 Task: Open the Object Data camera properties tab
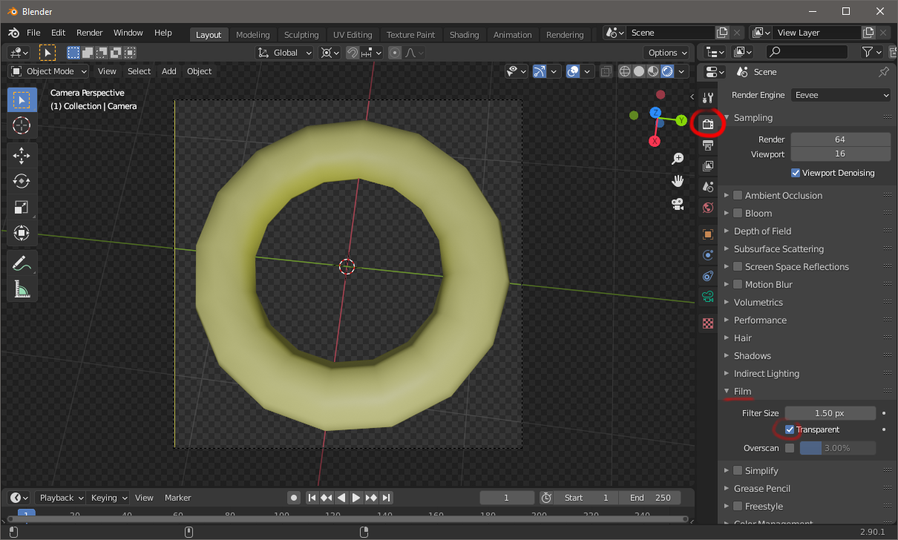point(708,297)
